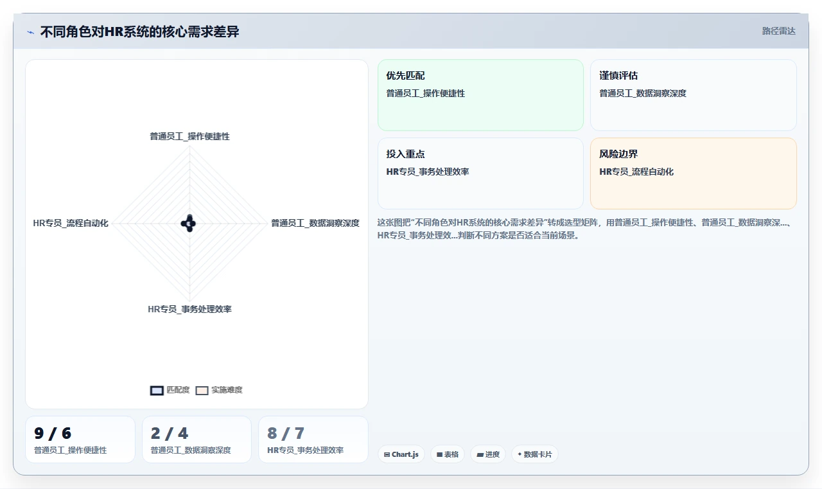Select the 数据卡片 tag chip
Image resolution: width=822 pixels, height=489 pixels.
(535, 454)
